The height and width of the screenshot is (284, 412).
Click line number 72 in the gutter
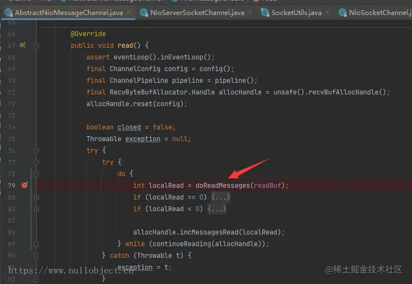[12, 104]
